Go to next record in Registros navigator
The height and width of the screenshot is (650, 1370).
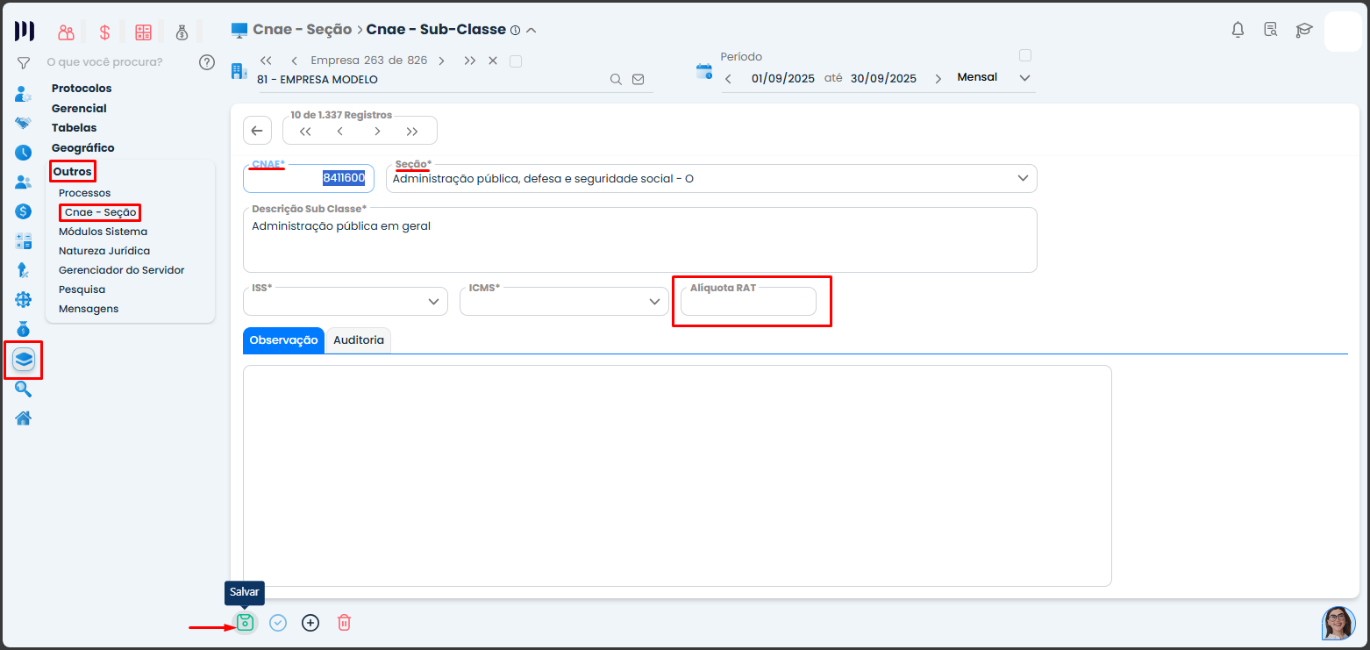377,132
